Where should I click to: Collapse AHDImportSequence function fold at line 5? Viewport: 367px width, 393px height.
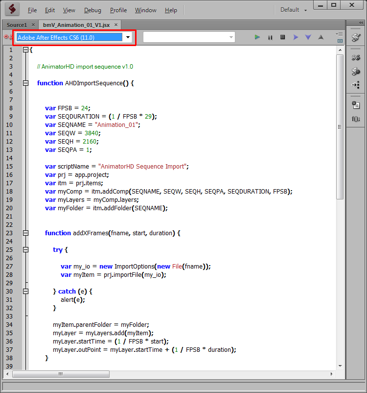(25, 83)
